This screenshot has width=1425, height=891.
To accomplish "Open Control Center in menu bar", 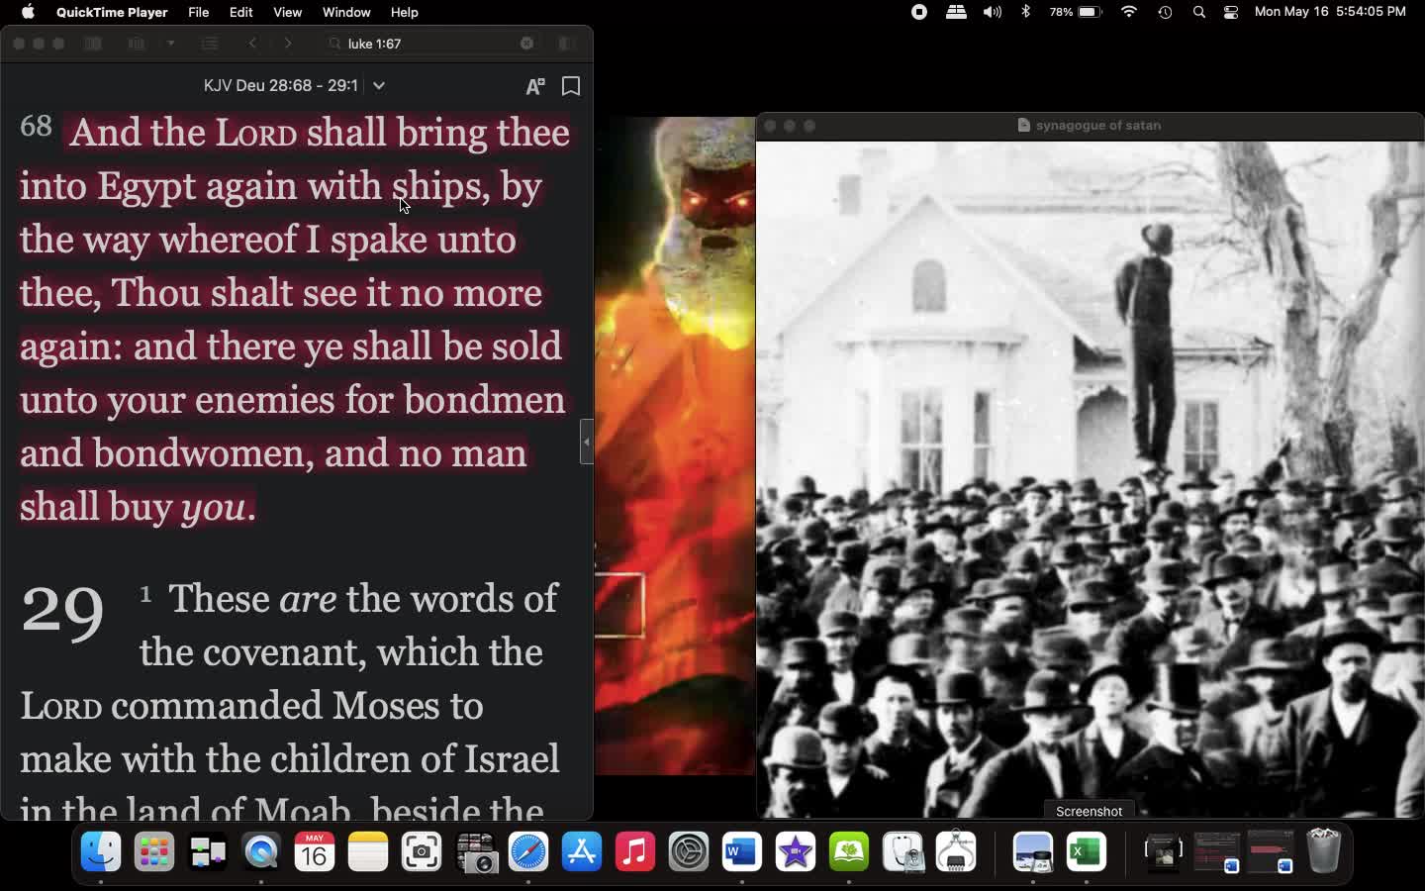I will (1231, 12).
